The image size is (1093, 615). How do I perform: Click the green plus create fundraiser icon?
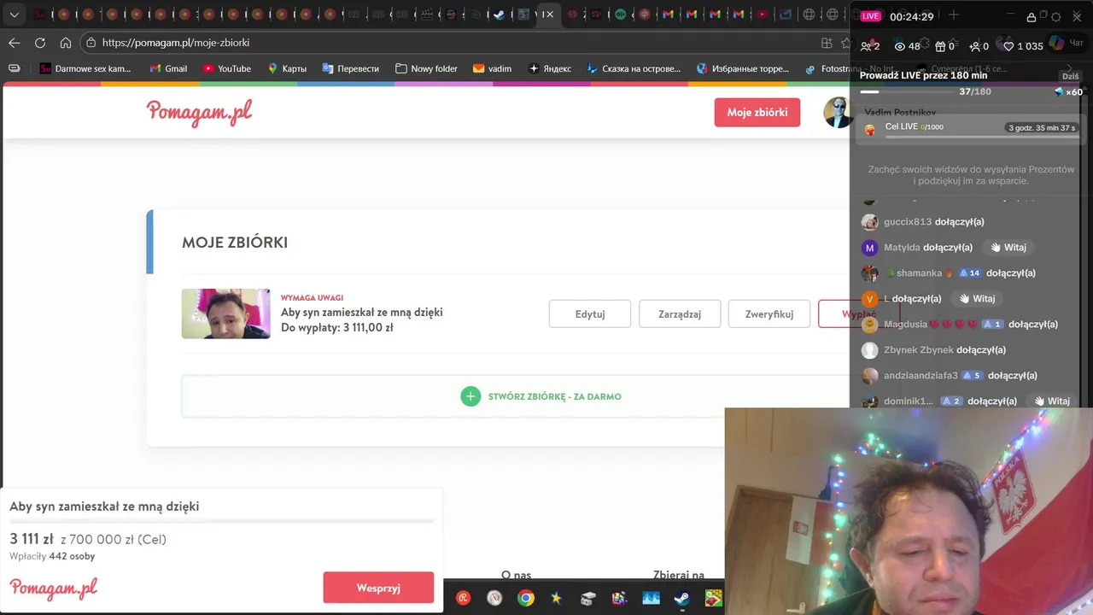point(471,396)
